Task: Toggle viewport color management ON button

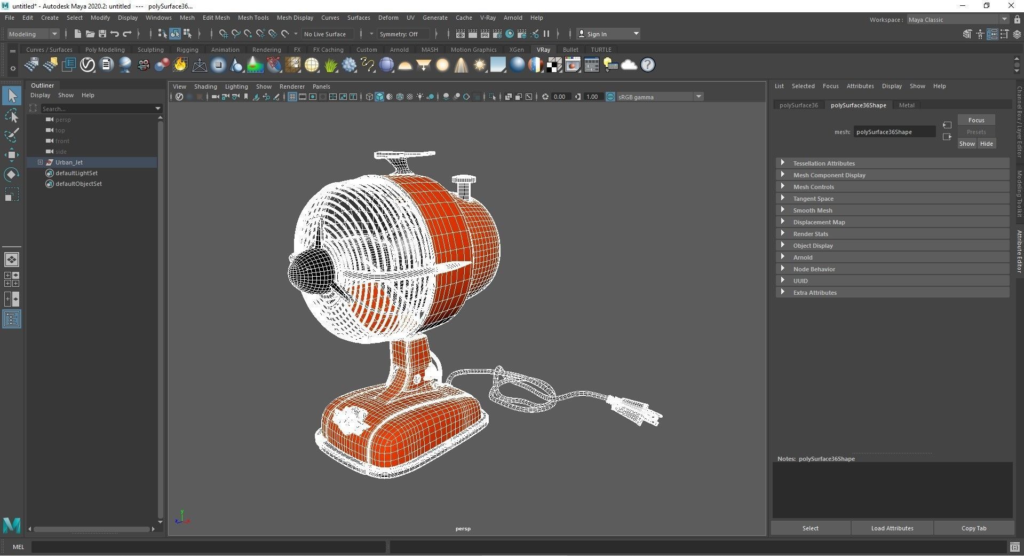Action: (x=610, y=97)
